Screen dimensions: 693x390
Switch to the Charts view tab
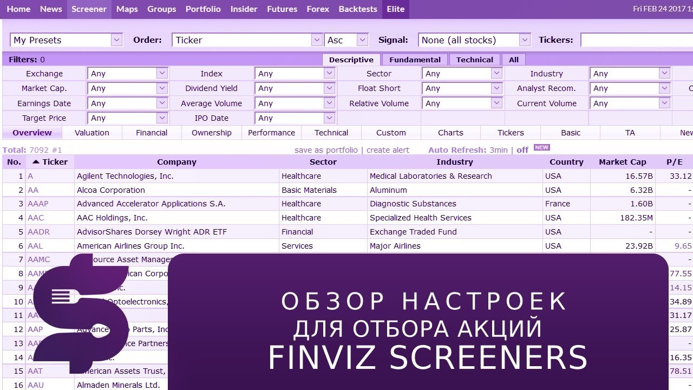click(x=450, y=133)
